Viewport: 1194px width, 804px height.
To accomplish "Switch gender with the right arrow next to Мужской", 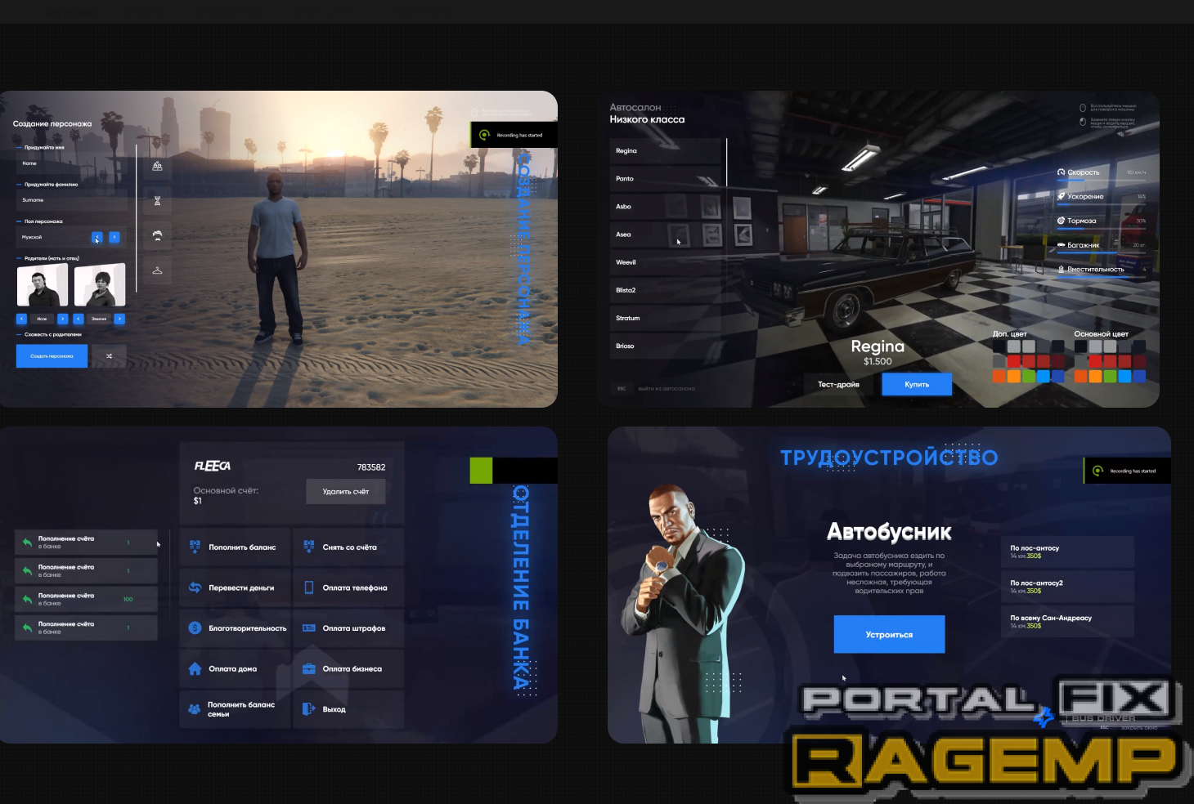I will [x=114, y=237].
